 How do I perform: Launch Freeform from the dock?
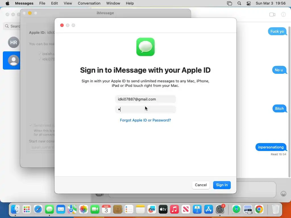point(152,209)
